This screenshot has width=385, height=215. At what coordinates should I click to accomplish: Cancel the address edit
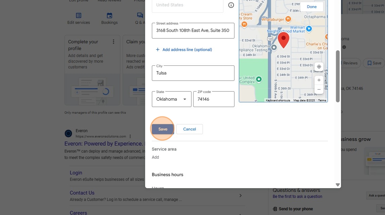pos(189,129)
